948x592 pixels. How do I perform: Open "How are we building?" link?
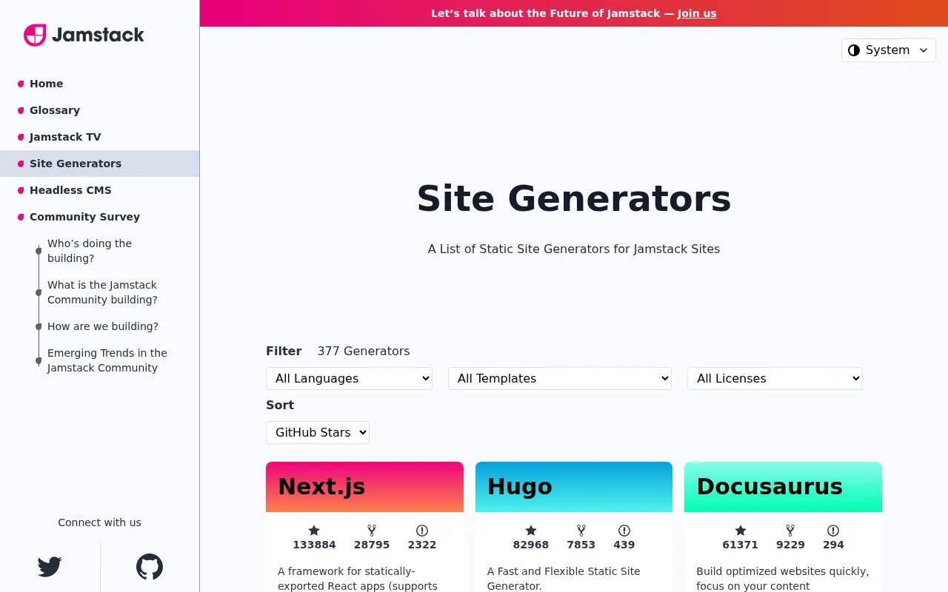tap(103, 326)
